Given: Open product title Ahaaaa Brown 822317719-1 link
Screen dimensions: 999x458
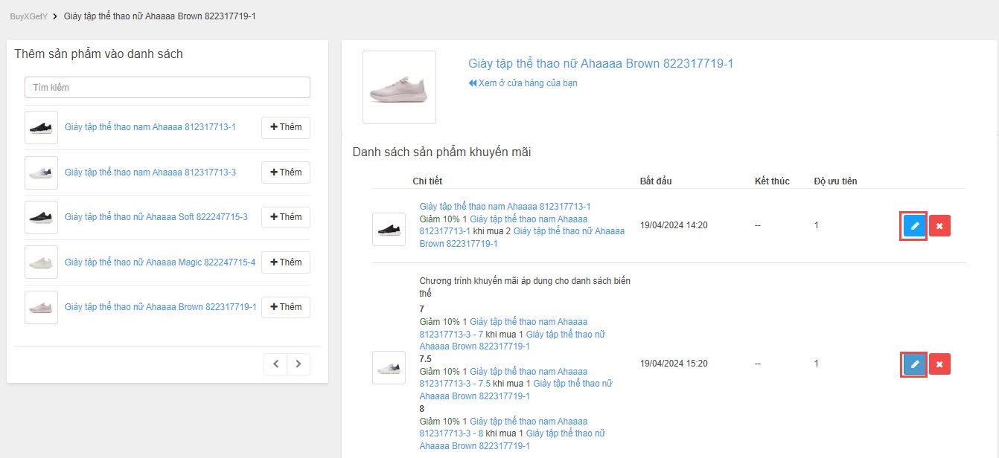Looking at the screenshot, I should pos(601,64).
